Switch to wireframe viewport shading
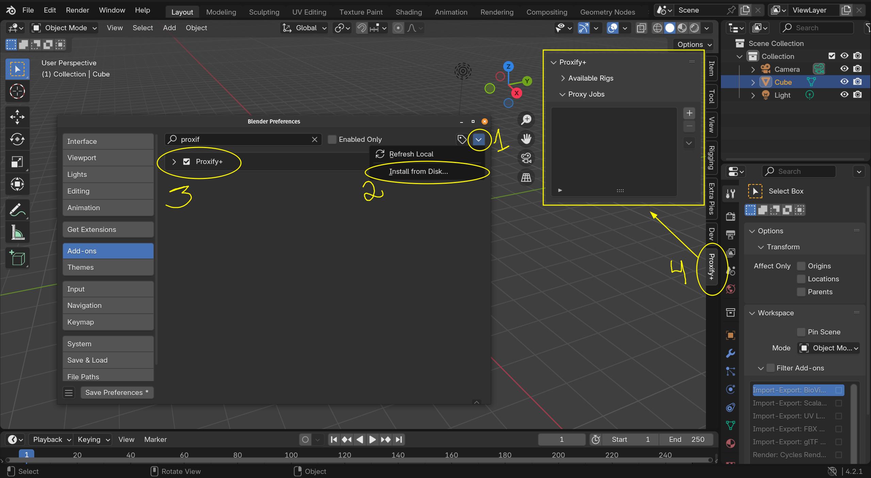The height and width of the screenshot is (478, 871). pyautogui.click(x=658, y=28)
